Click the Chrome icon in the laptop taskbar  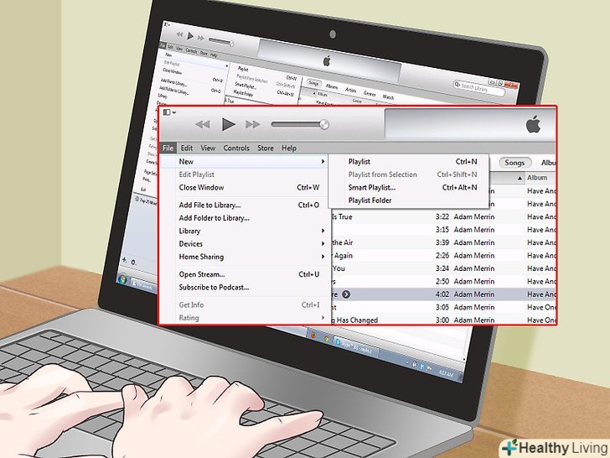coord(326,338)
